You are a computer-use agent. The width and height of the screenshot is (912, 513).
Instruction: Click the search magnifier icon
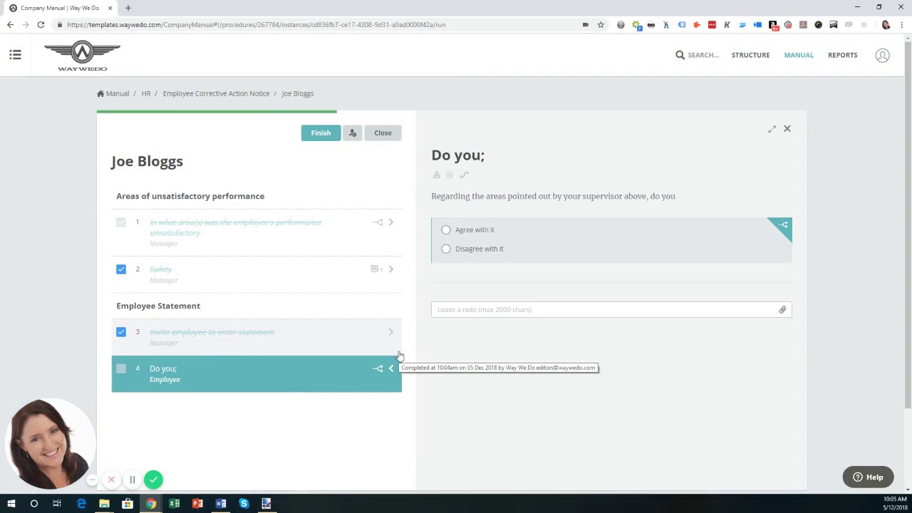click(x=680, y=55)
